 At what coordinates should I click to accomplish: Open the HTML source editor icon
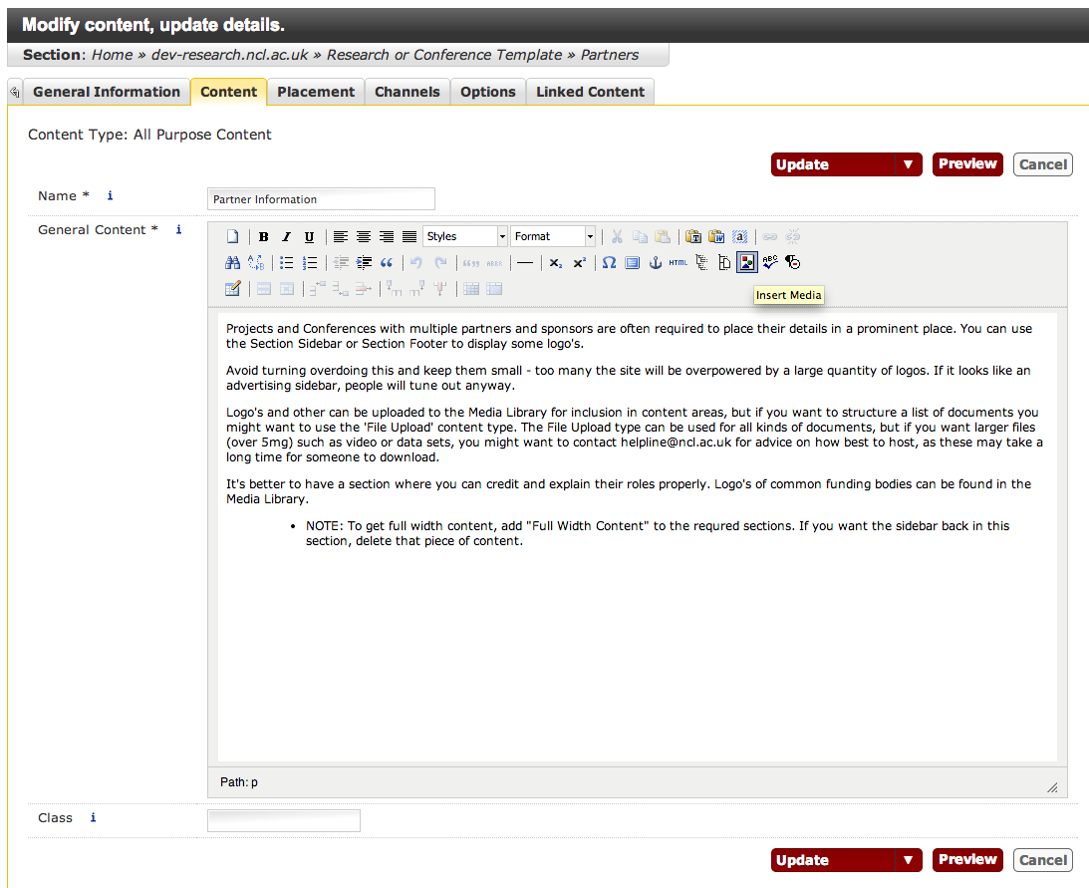click(x=678, y=263)
